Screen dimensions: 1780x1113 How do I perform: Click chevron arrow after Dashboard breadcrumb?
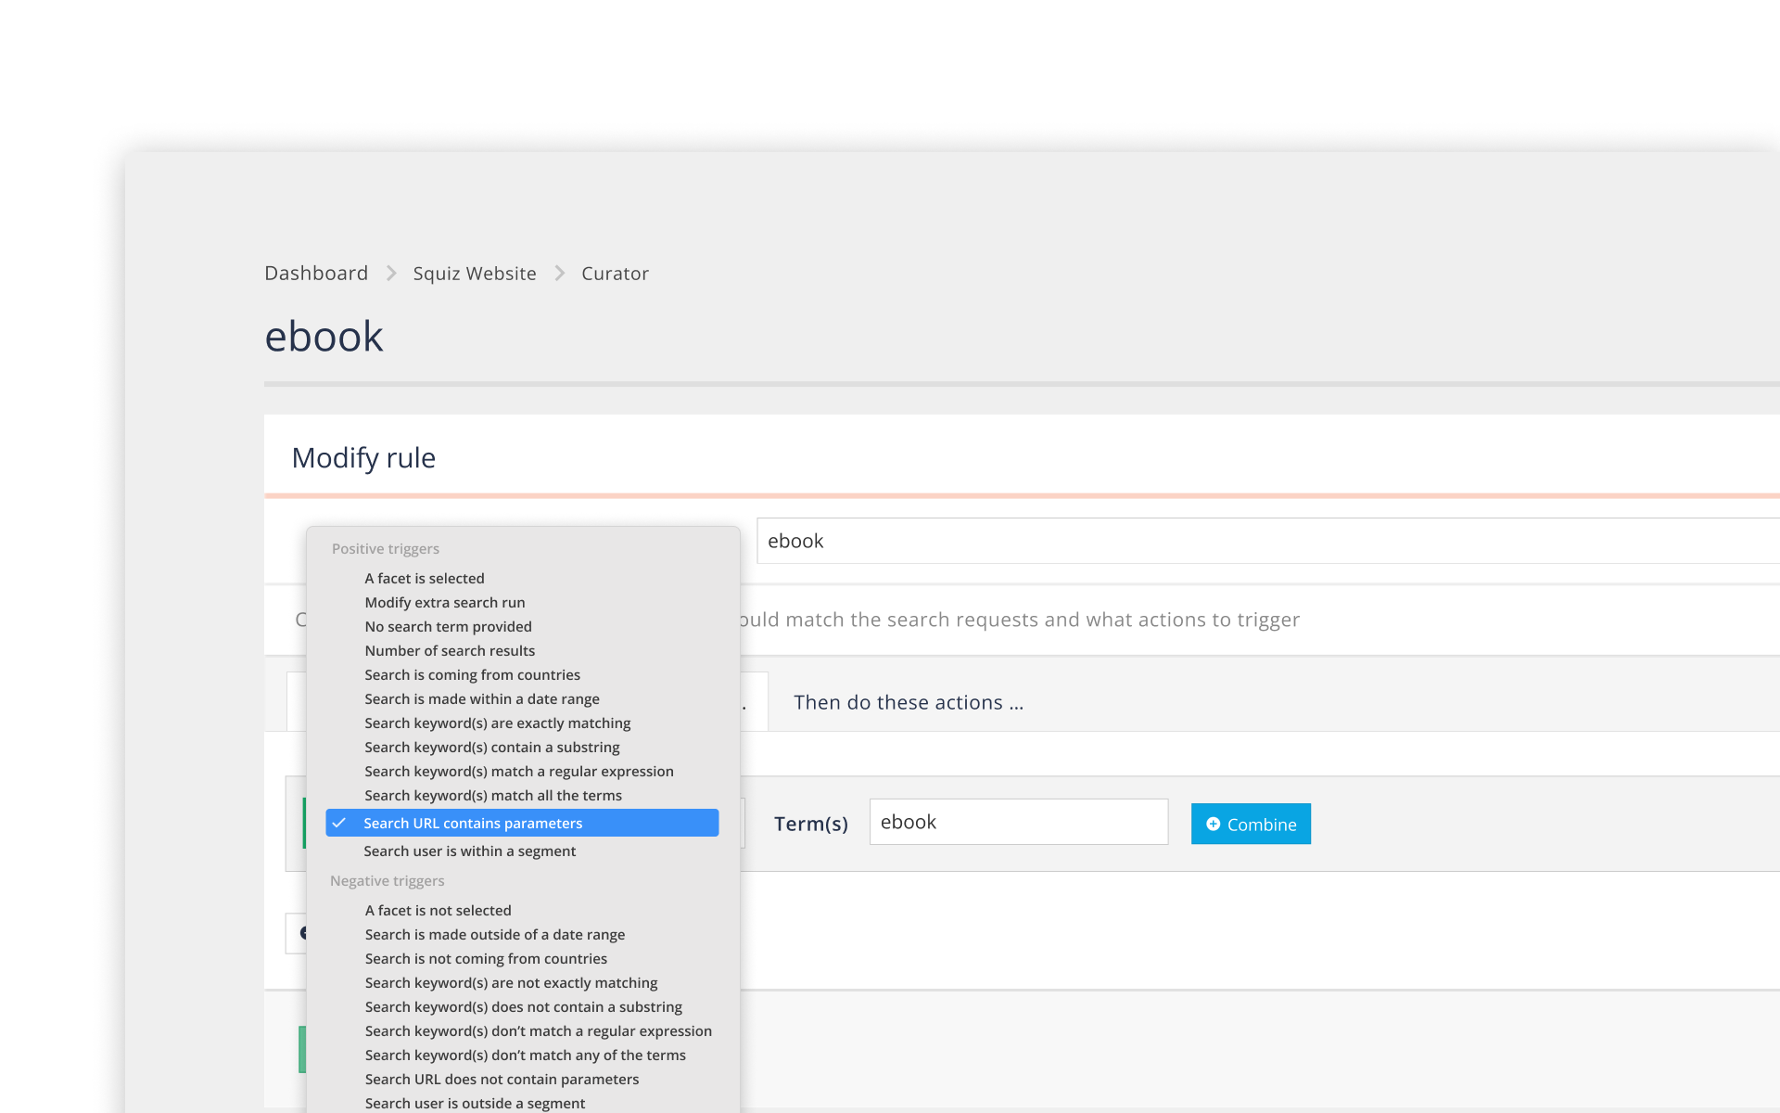pos(391,273)
